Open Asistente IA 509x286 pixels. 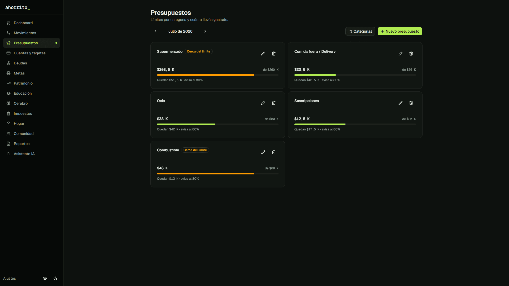click(32, 154)
